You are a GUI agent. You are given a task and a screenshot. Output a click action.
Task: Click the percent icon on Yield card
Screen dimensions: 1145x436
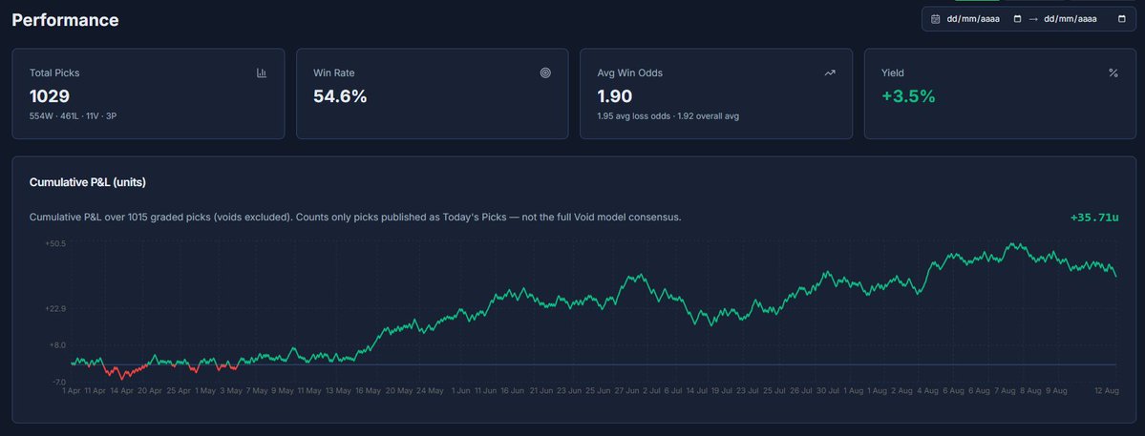point(1113,73)
